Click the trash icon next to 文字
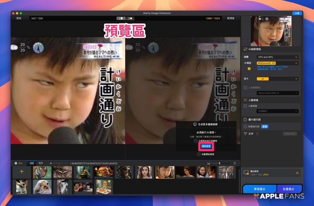This screenshot has width=314, height=206. (x=257, y=134)
